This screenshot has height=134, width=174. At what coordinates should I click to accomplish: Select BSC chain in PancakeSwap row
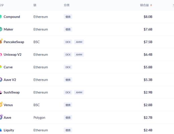point(36,42)
